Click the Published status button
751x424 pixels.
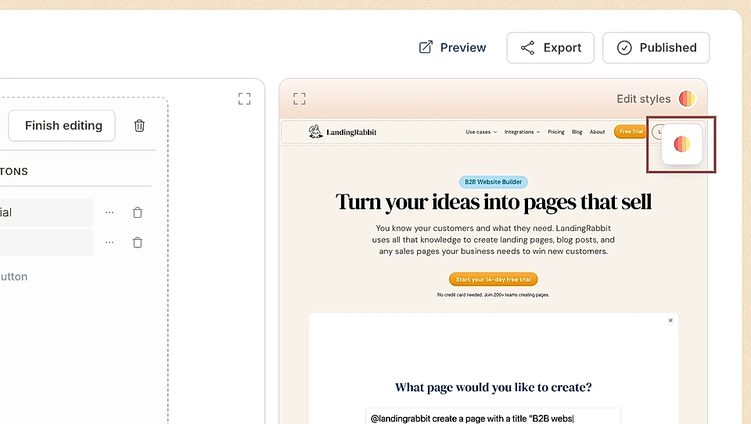(656, 48)
